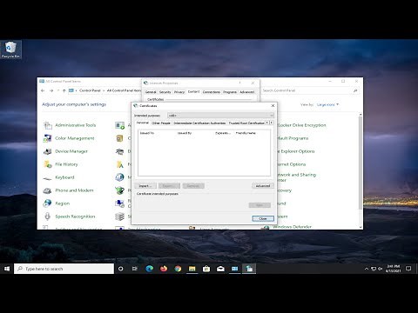Click Control Panel back arrow

(x=43, y=90)
